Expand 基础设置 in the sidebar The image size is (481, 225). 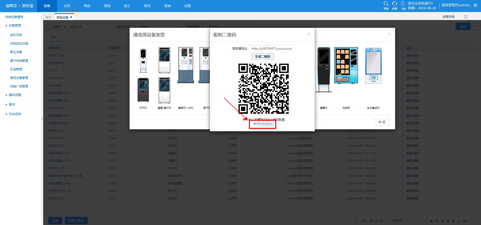(15, 95)
